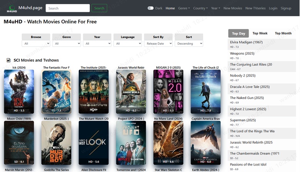Open Superman (2025) from Top Day list
Viewport: 300px width, 172px height.
click(243, 120)
